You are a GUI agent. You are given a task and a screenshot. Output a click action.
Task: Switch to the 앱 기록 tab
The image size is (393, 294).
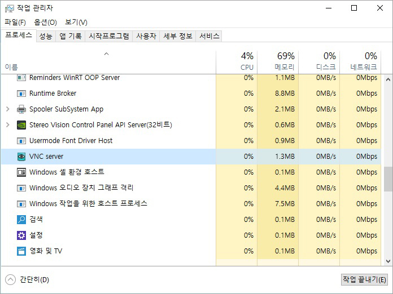(71, 36)
